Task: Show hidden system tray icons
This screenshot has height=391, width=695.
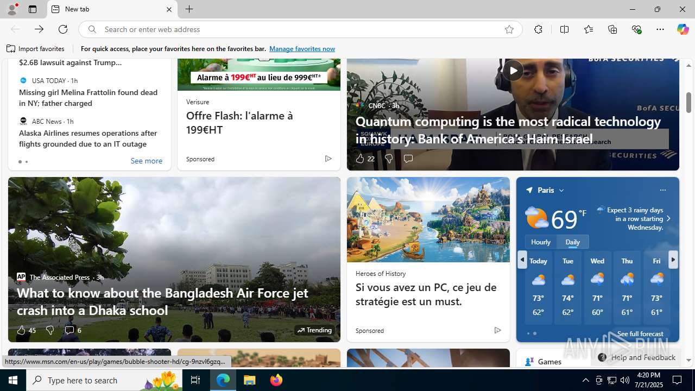Action: click(585, 380)
